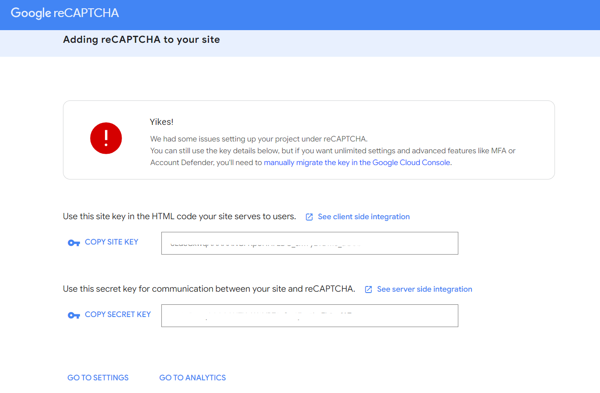This screenshot has height=393, width=600.
Task: Click the secret key text field
Action: [x=310, y=316]
